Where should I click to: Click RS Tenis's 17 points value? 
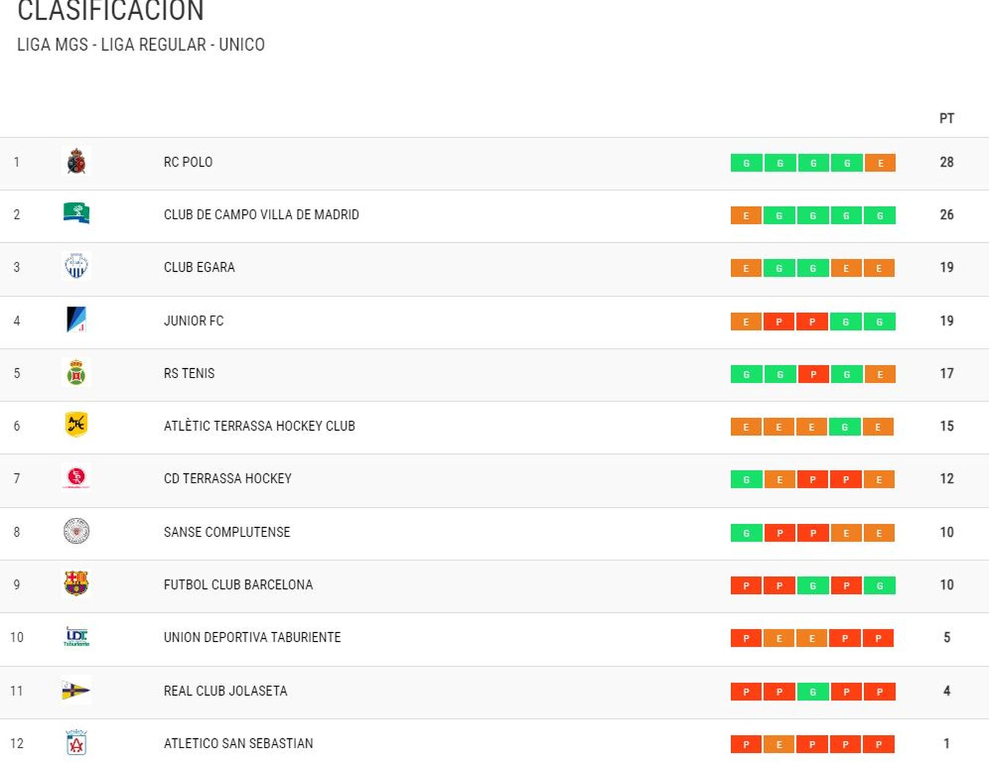(946, 373)
